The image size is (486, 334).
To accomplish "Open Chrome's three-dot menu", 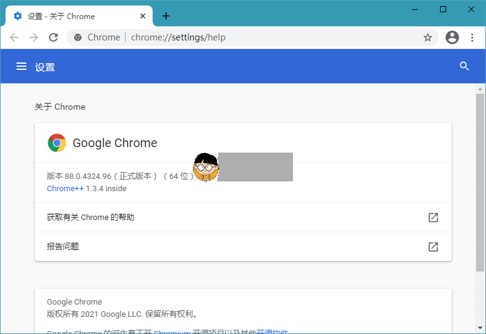I will (x=472, y=37).
